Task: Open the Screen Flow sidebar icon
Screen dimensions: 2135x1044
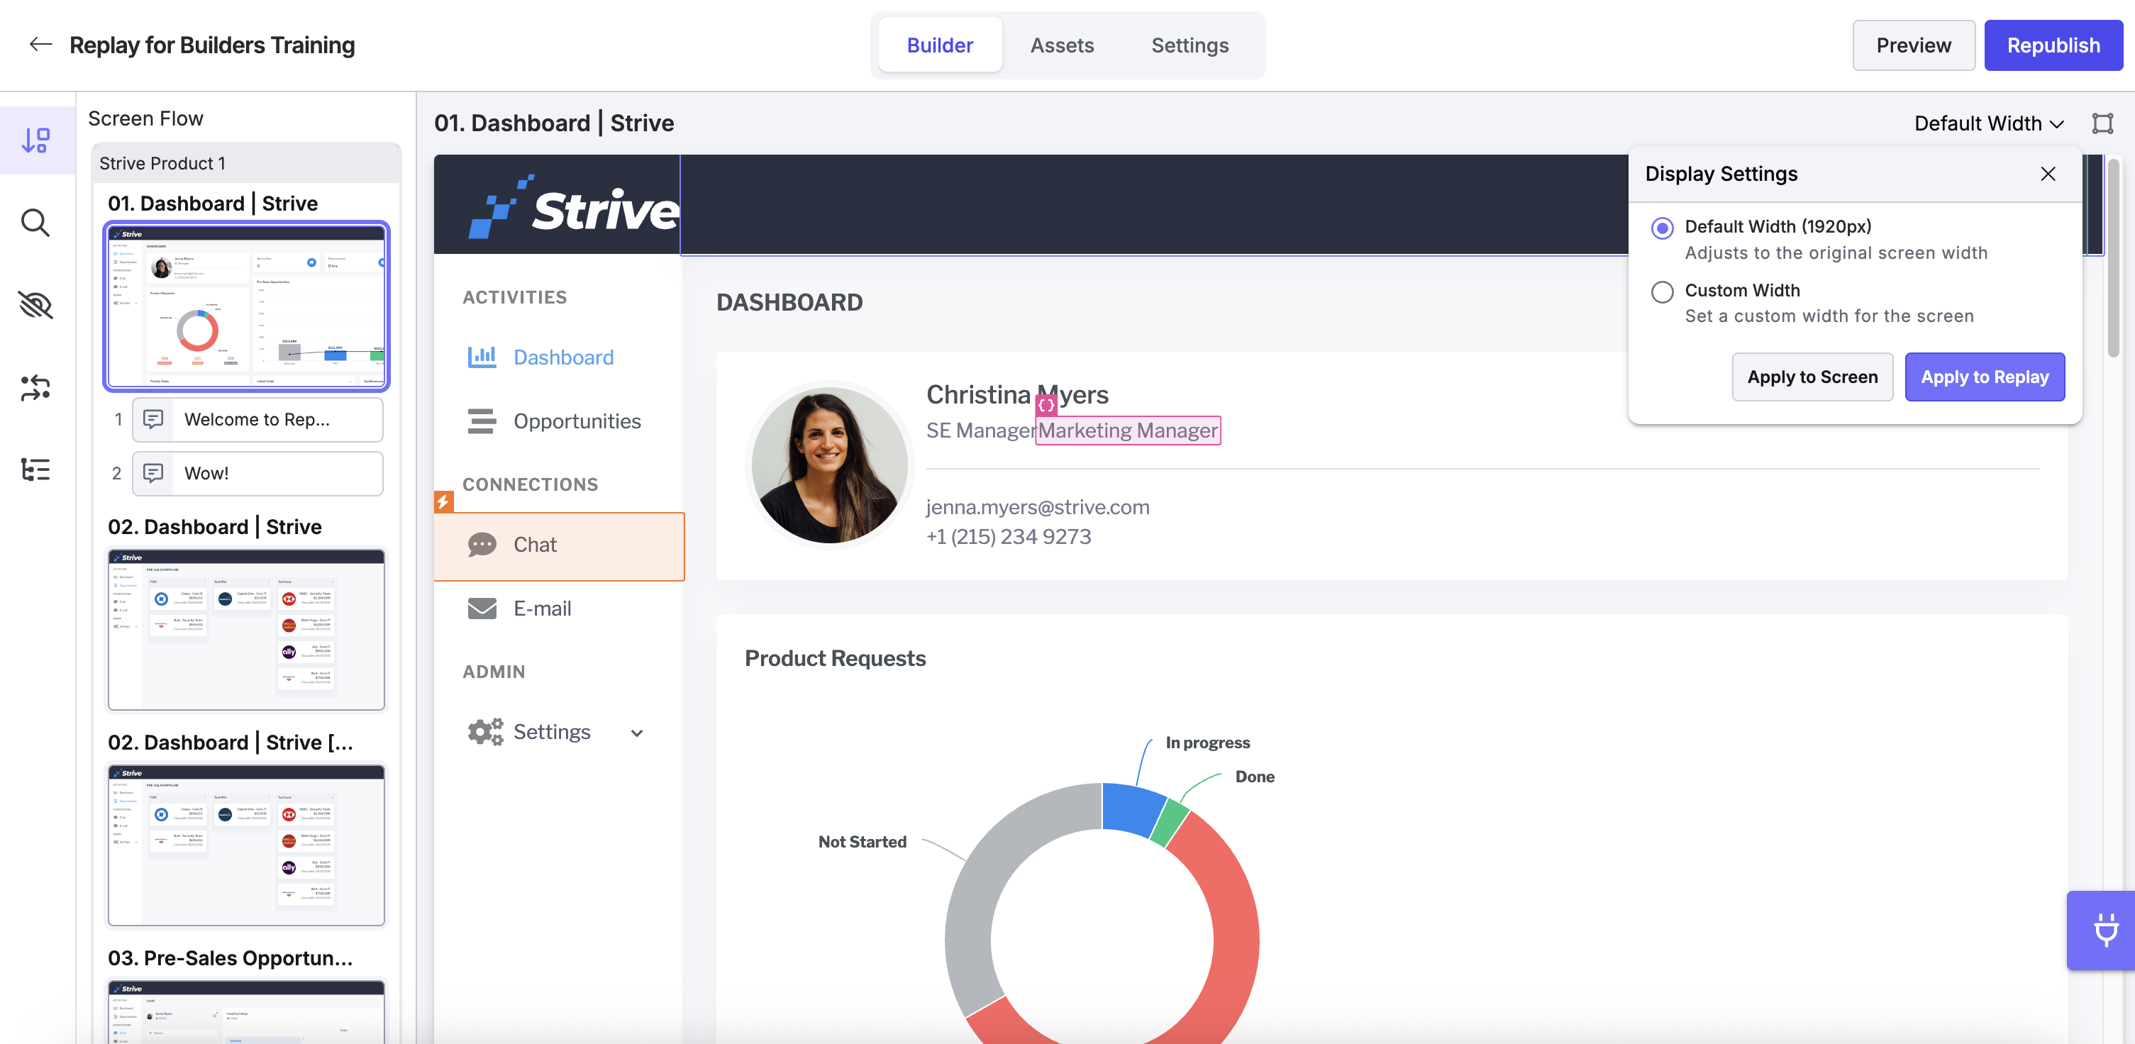Action: (x=36, y=140)
